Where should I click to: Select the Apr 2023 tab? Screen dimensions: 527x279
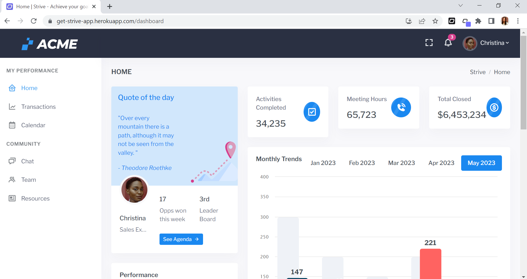pos(441,163)
